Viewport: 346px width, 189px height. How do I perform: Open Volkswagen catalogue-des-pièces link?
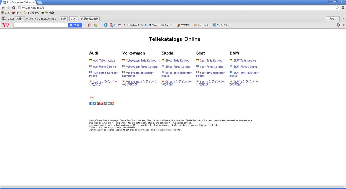coord(138,74)
